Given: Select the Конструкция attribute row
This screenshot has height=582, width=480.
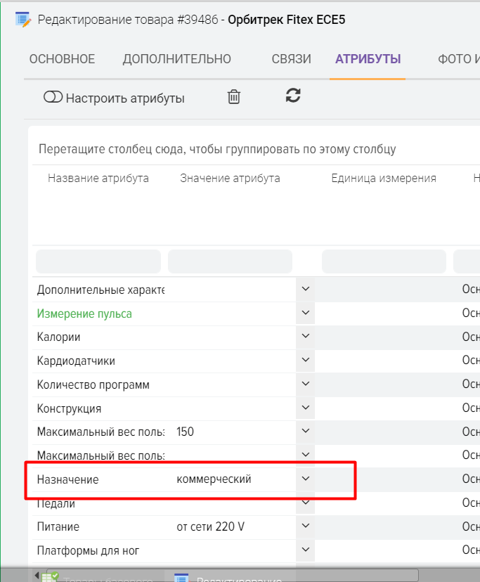Looking at the screenshot, I should [x=69, y=408].
